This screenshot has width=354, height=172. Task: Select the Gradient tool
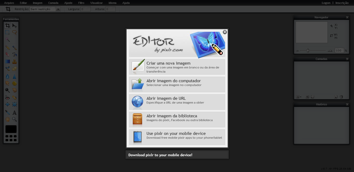(x=8, y=61)
